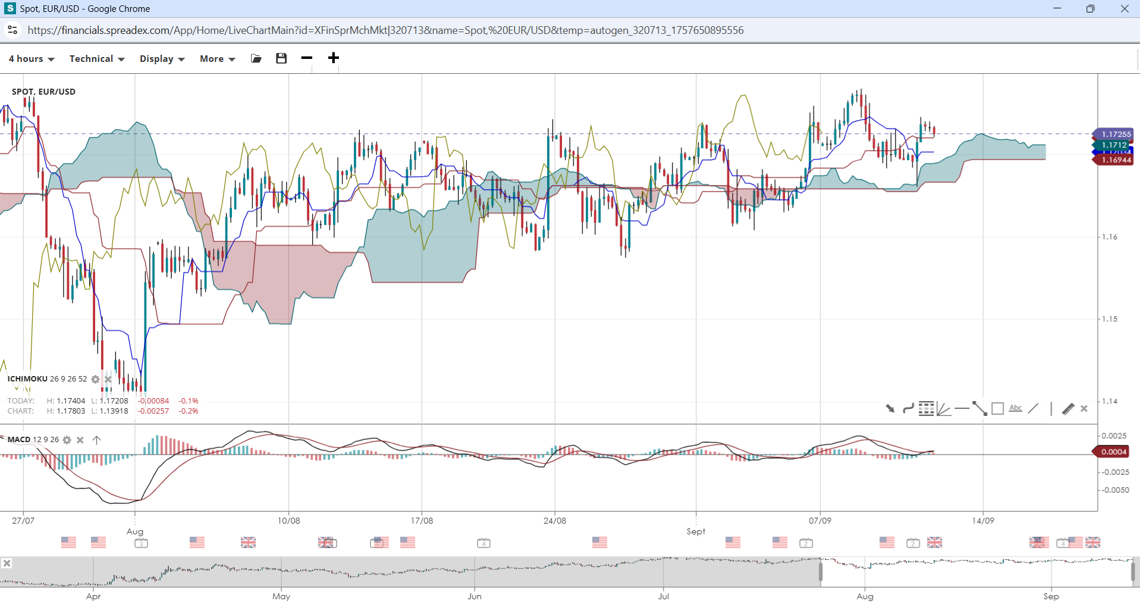This screenshot has width=1140, height=604.
Task: Minimize the Chrome window
Action: pyautogui.click(x=1057, y=8)
